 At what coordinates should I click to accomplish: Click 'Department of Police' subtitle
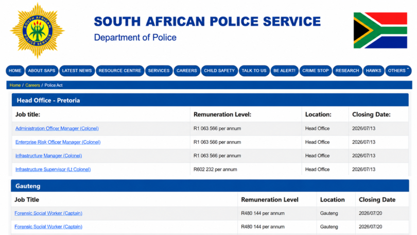pos(135,38)
